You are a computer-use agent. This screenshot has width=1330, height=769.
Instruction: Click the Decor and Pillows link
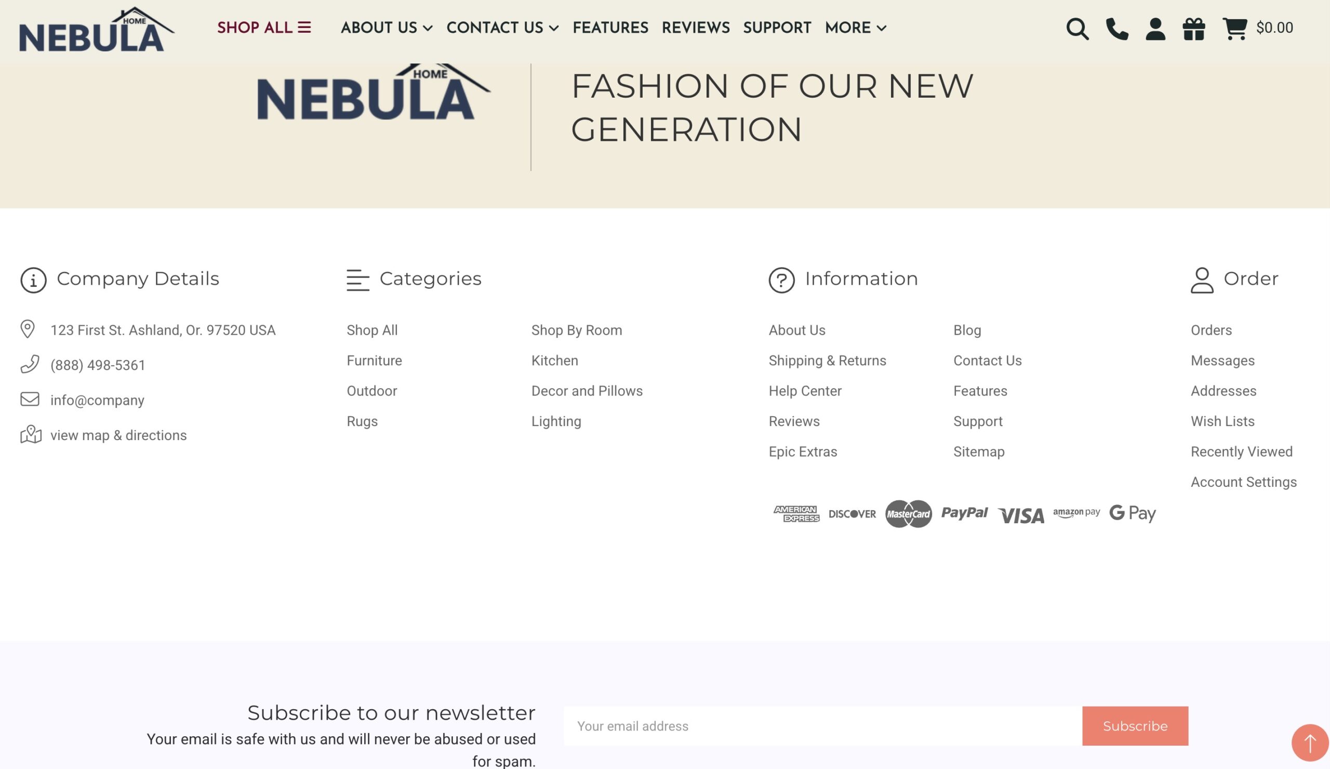(x=587, y=391)
